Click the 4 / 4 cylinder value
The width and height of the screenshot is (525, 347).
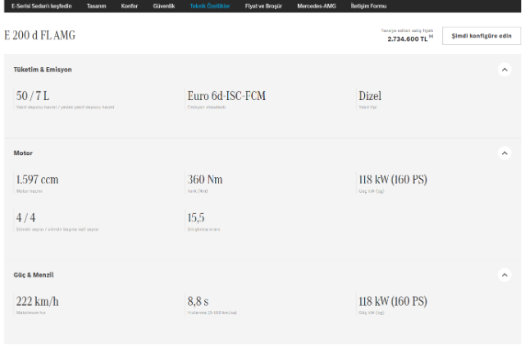point(25,217)
